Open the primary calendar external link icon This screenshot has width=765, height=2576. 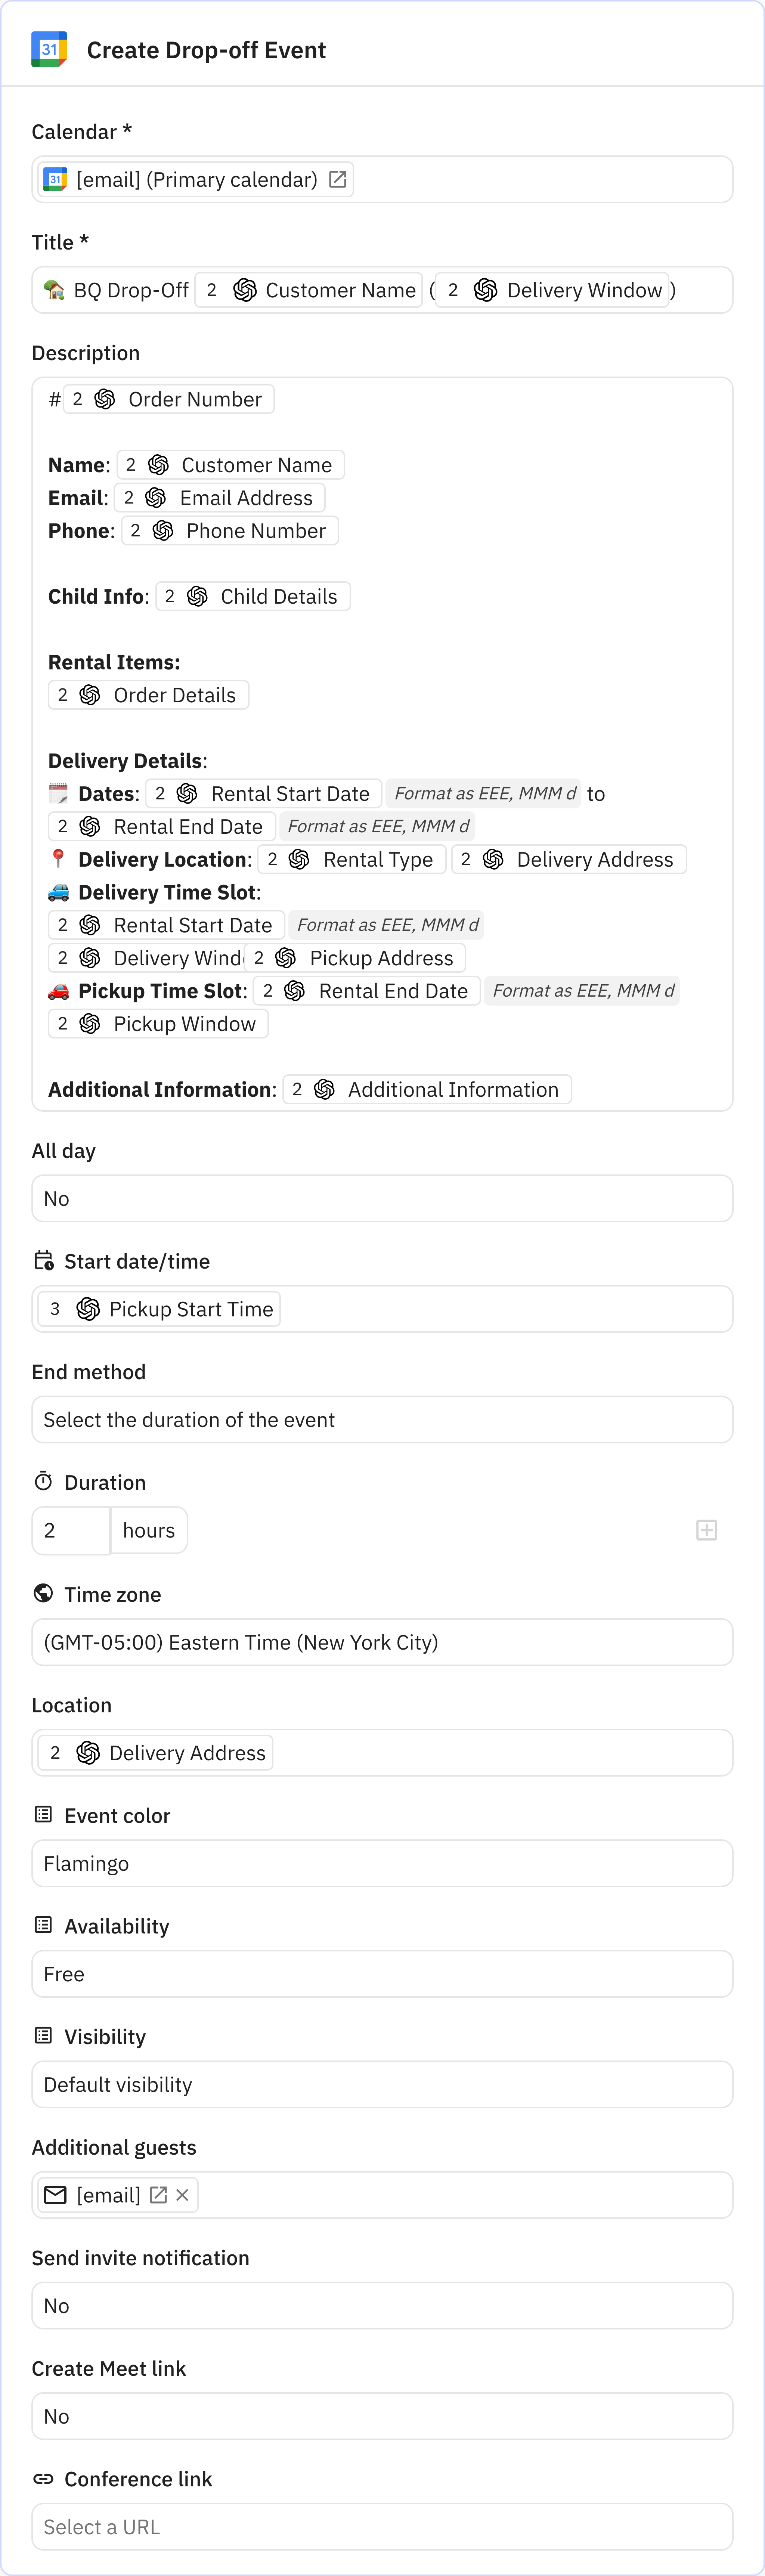coord(338,179)
